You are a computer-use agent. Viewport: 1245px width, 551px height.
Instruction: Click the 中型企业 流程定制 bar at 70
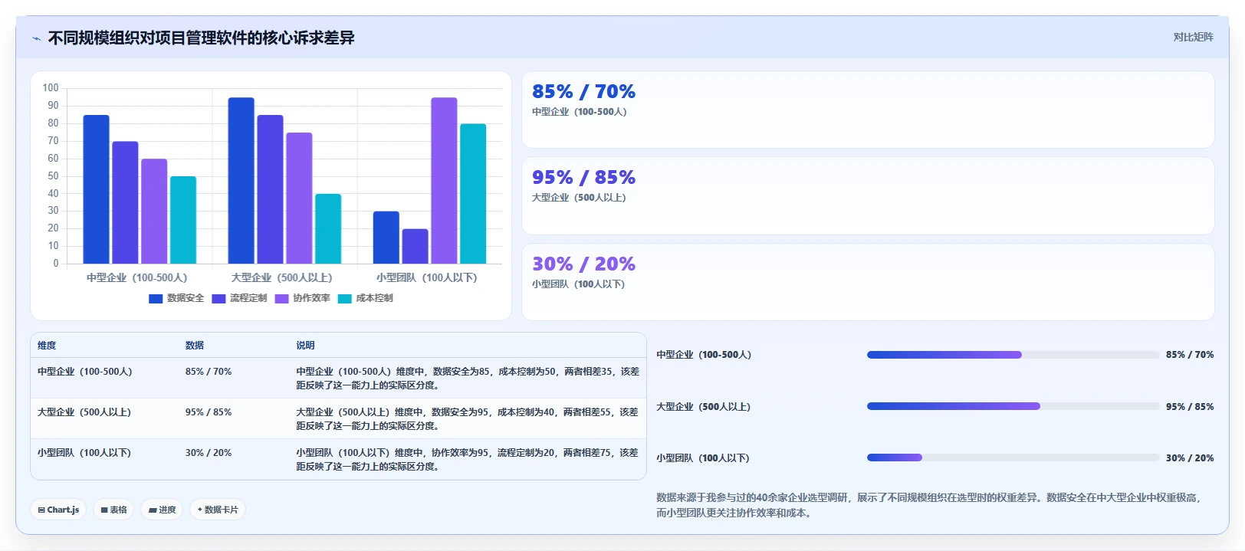point(125,202)
